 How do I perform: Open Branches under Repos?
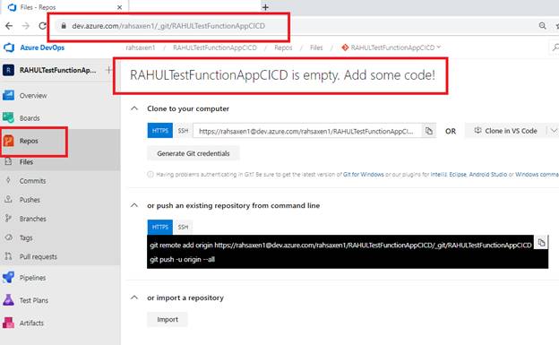click(x=33, y=219)
